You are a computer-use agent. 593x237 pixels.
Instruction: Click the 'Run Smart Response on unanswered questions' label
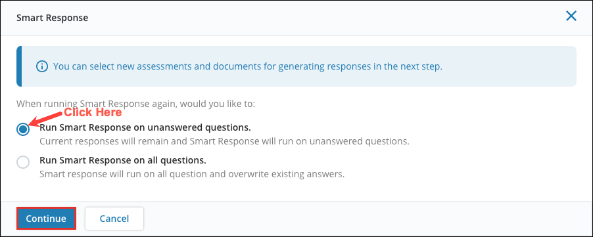145,128
